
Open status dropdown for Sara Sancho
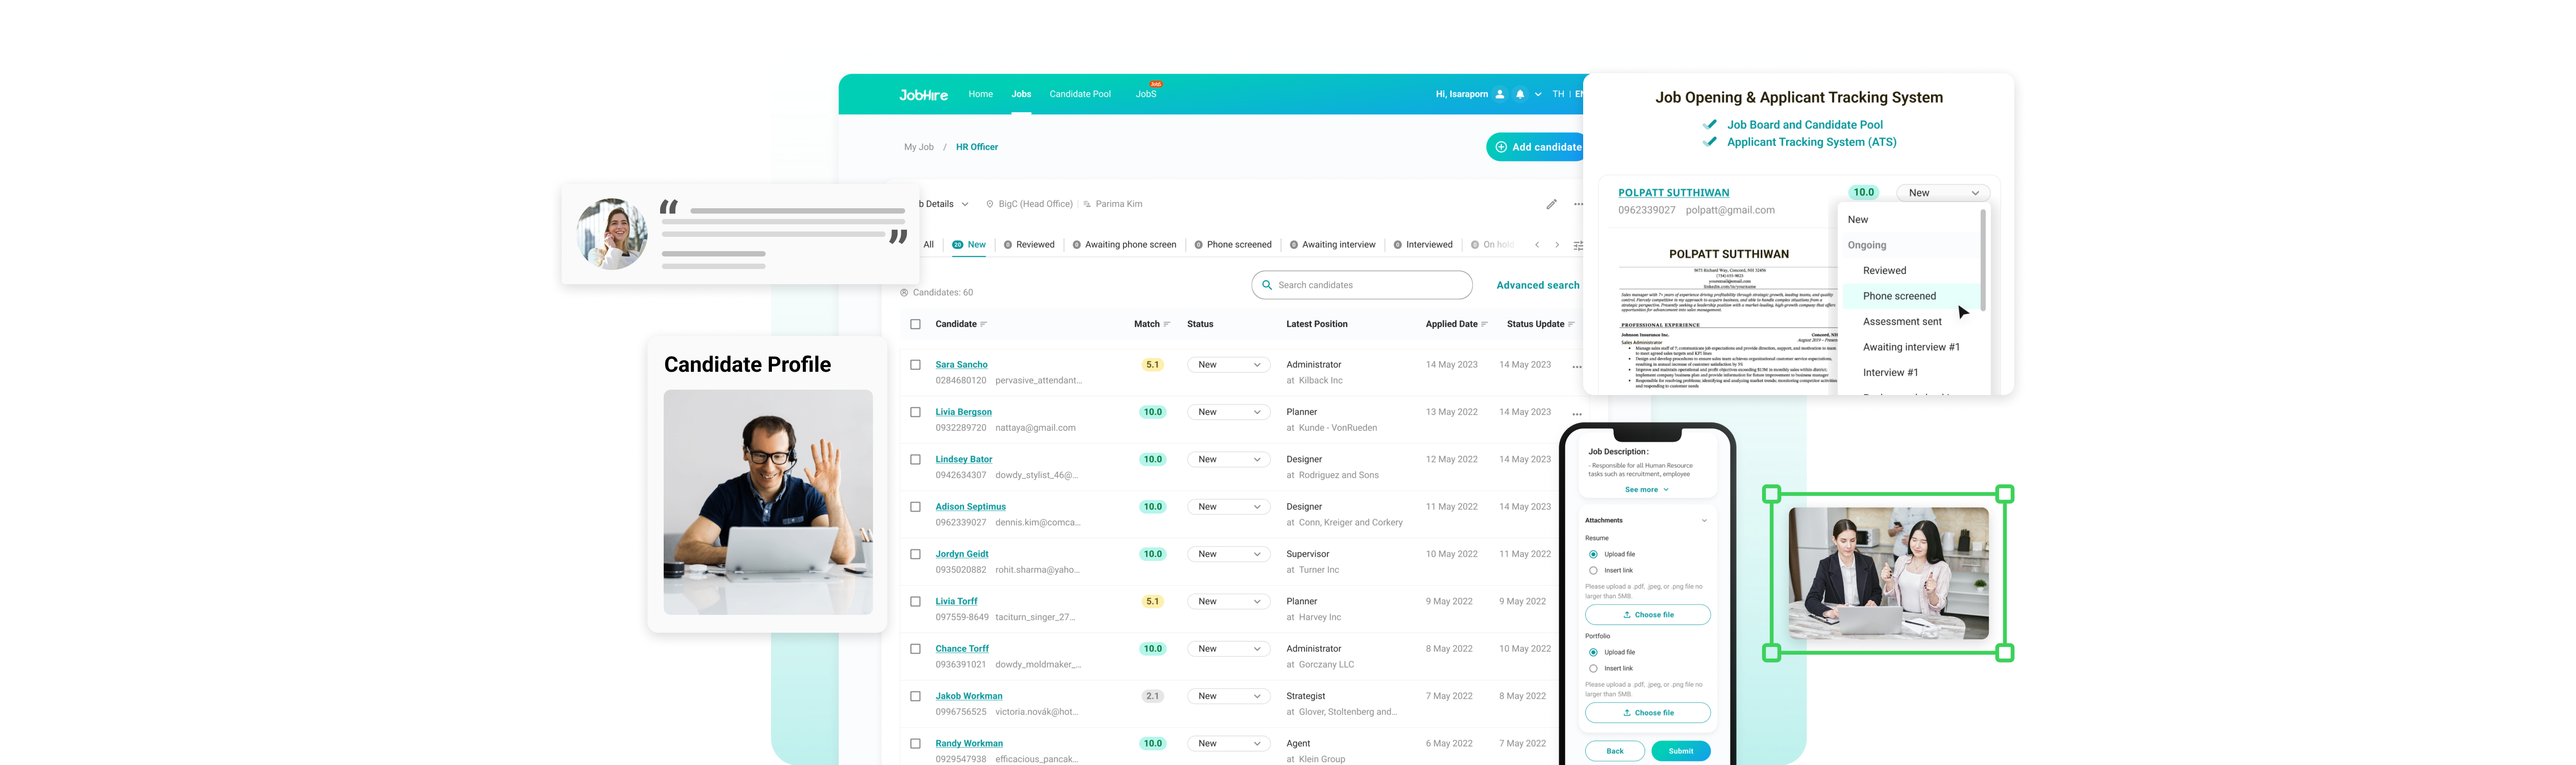[1228, 366]
